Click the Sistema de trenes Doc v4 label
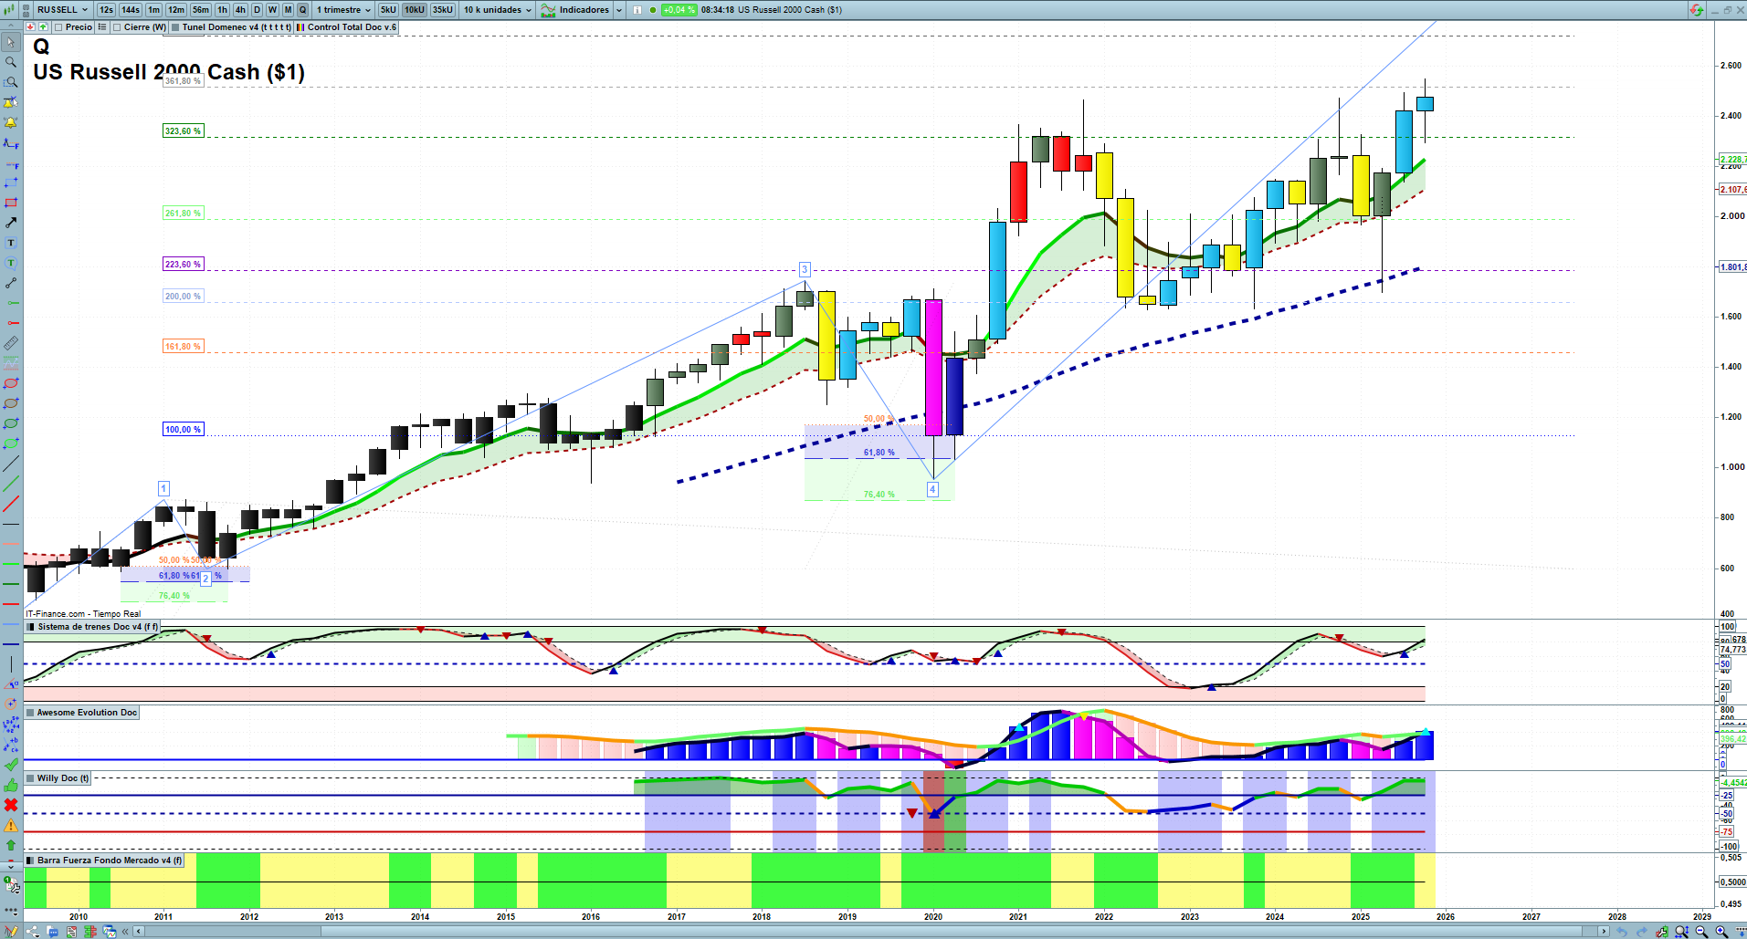This screenshot has width=1747, height=939. [x=98, y=627]
